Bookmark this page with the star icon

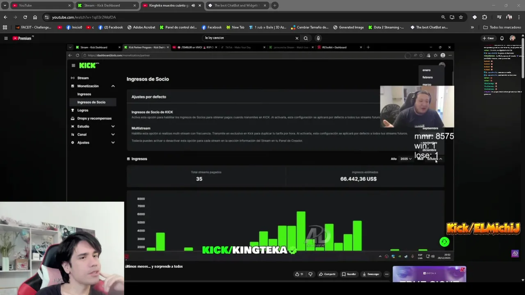click(461, 17)
